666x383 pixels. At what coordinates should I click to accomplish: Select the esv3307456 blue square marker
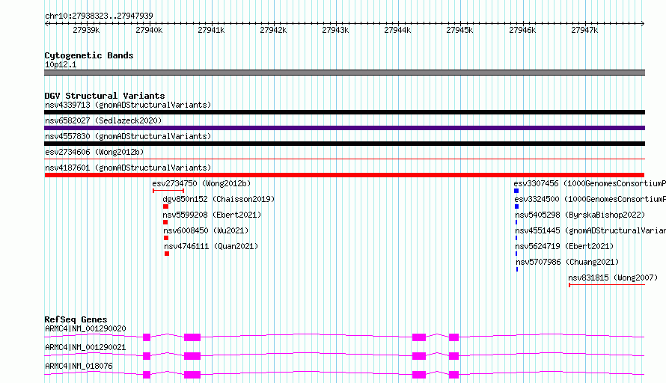click(516, 191)
